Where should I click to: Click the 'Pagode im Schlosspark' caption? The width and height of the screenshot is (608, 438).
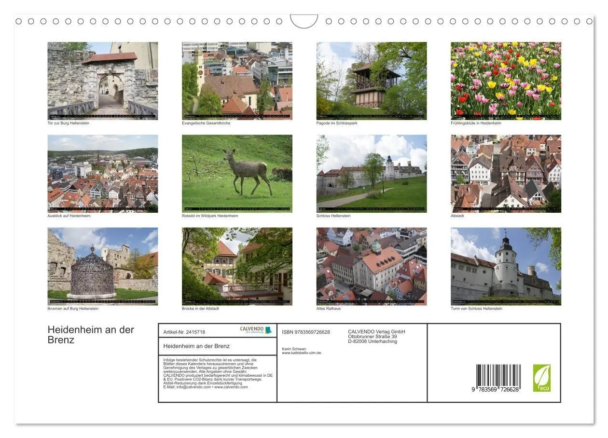(x=337, y=123)
